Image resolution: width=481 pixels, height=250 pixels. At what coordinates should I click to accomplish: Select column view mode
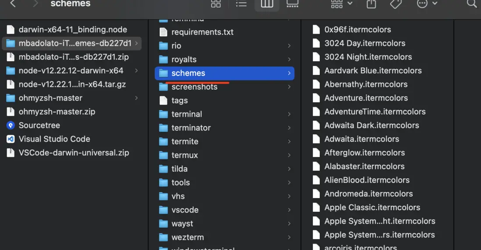pos(267,4)
